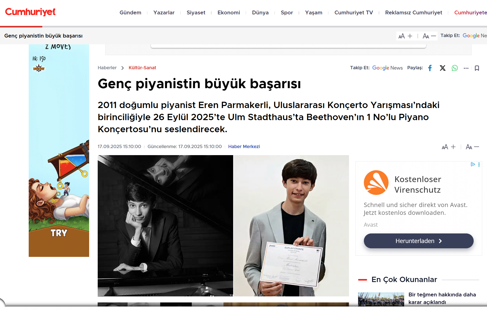Increase text size in sticky header bar

coord(405,36)
